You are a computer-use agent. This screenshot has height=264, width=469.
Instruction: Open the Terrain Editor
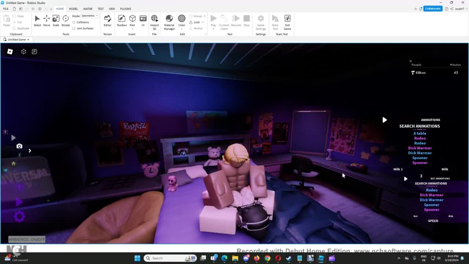(107, 21)
